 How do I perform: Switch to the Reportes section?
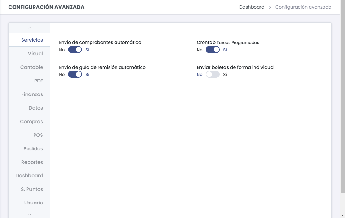tap(32, 162)
